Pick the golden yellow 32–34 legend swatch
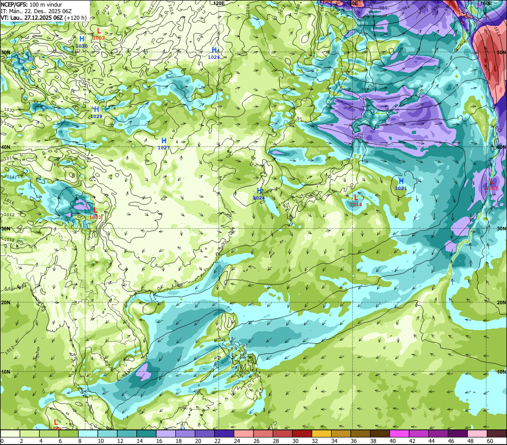The width and height of the screenshot is (507, 445). [x=321, y=434]
